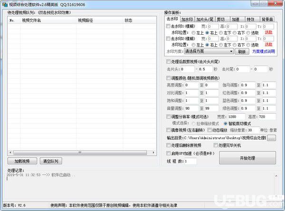285x211 pixels.
Task: Click the 宽度 field showing 1280
Action: tap(236, 117)
